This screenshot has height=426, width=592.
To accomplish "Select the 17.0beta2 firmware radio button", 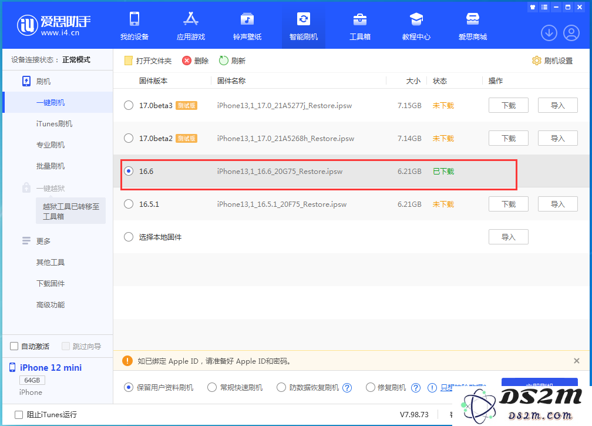I will tap(129, 138).
